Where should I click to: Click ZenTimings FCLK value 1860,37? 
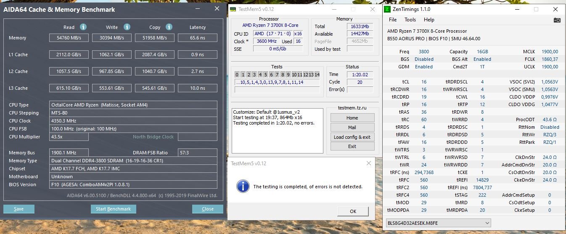[550, 59]
